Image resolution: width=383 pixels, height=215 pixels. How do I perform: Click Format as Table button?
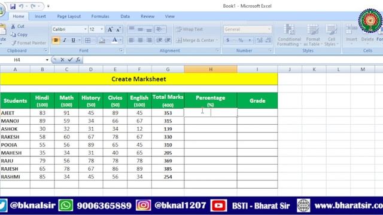pyautogui.click(x=313, y=35)
